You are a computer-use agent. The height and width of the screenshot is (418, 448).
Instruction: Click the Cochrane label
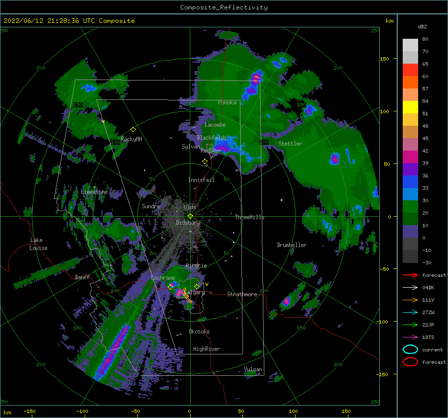pos(163,278)
